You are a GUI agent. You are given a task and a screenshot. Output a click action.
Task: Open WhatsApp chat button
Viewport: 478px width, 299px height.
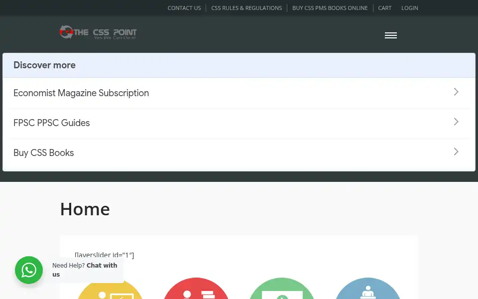tap(29, 270)
